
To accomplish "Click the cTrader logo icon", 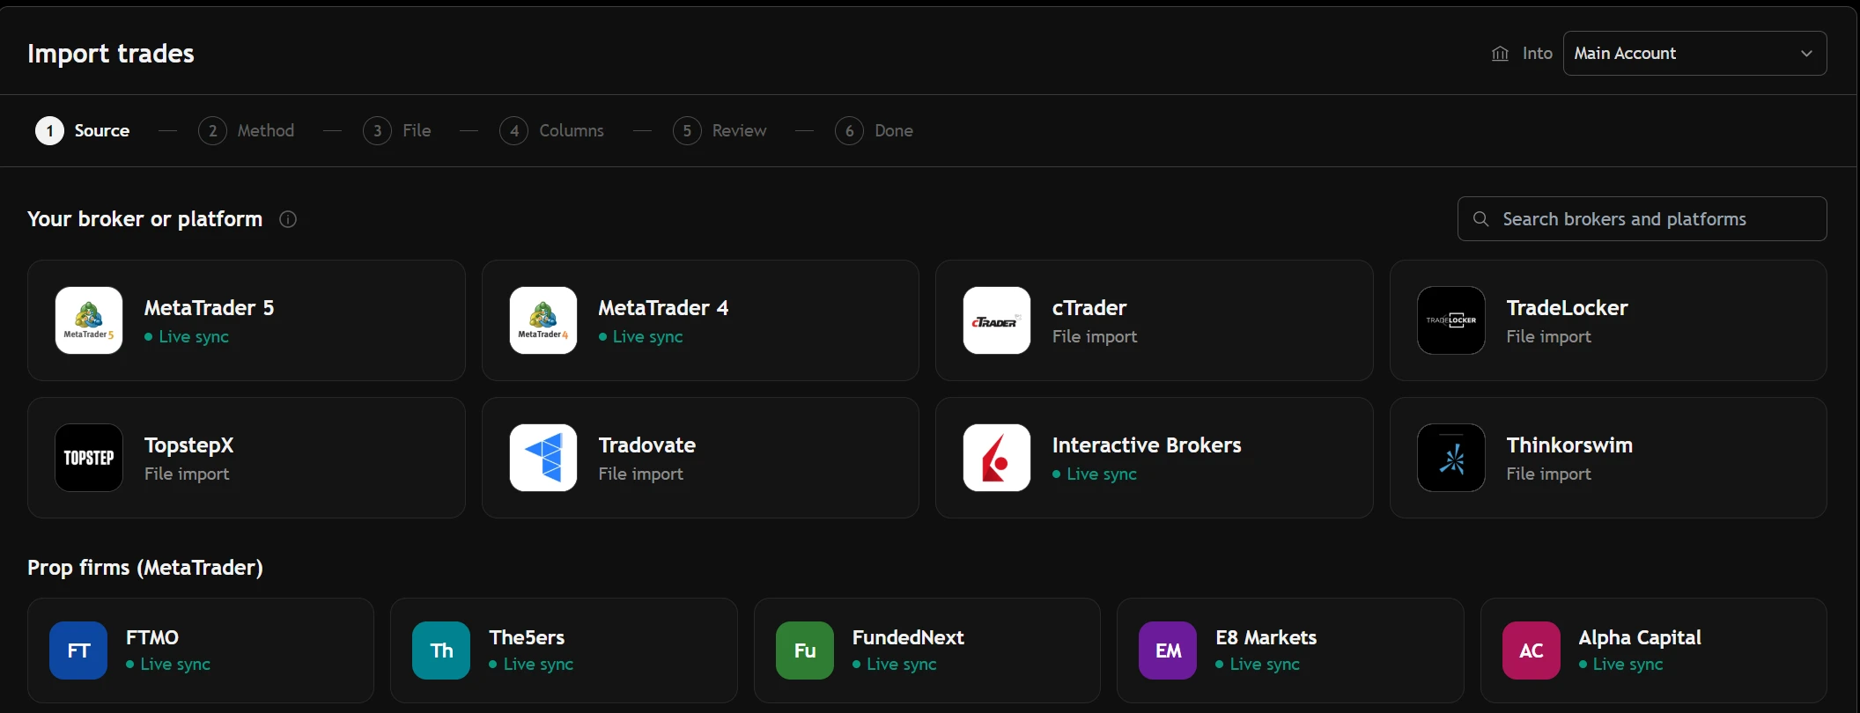I will click(997, 320).
